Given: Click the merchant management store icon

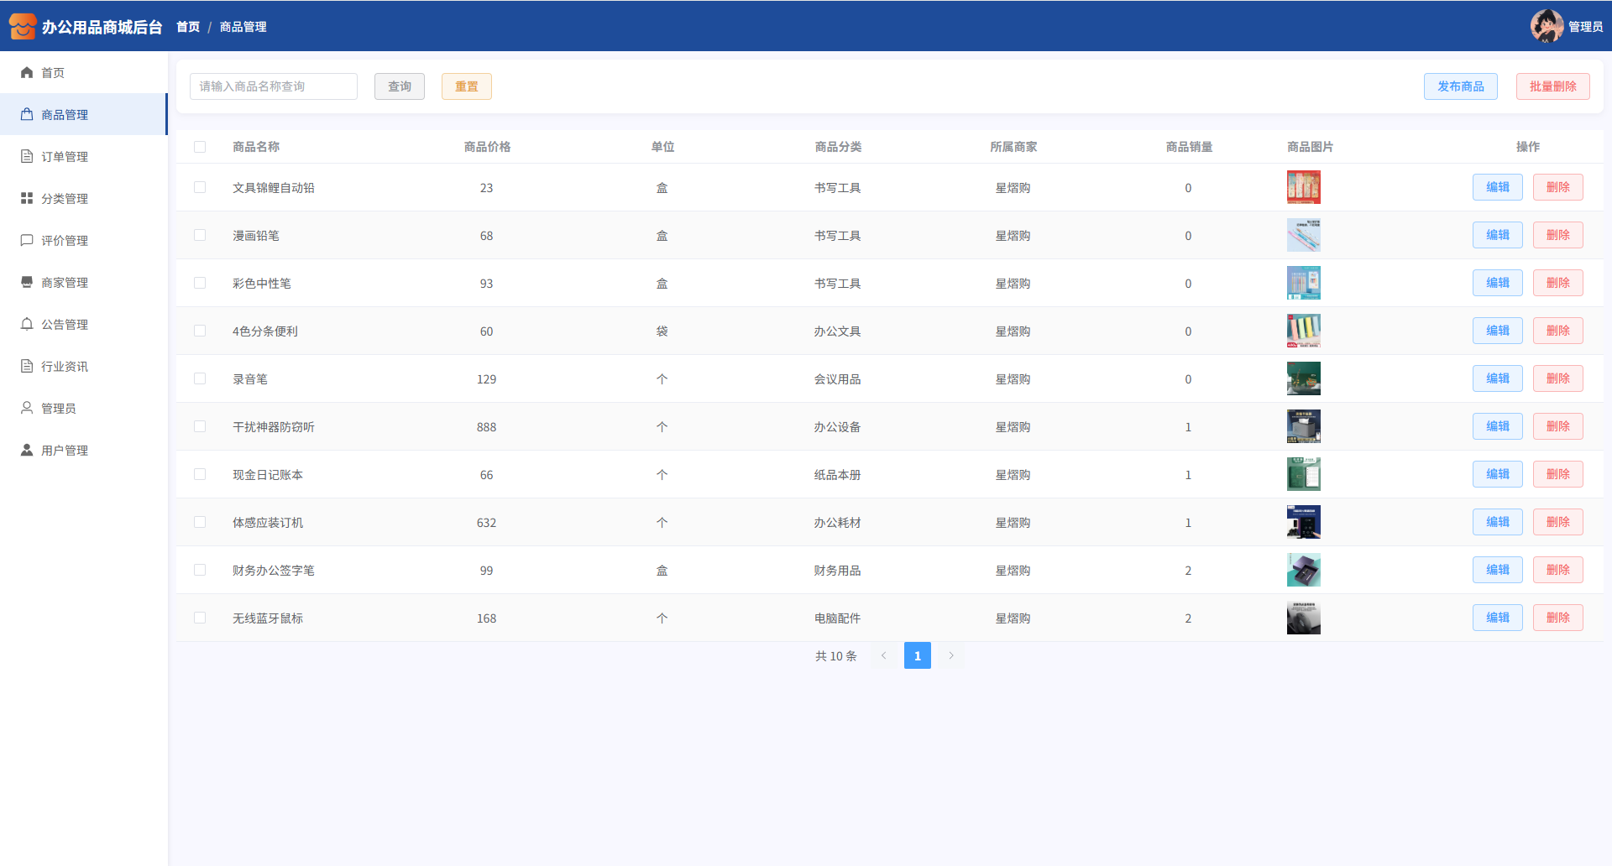Looking at the screenshot, I should 27,283.
